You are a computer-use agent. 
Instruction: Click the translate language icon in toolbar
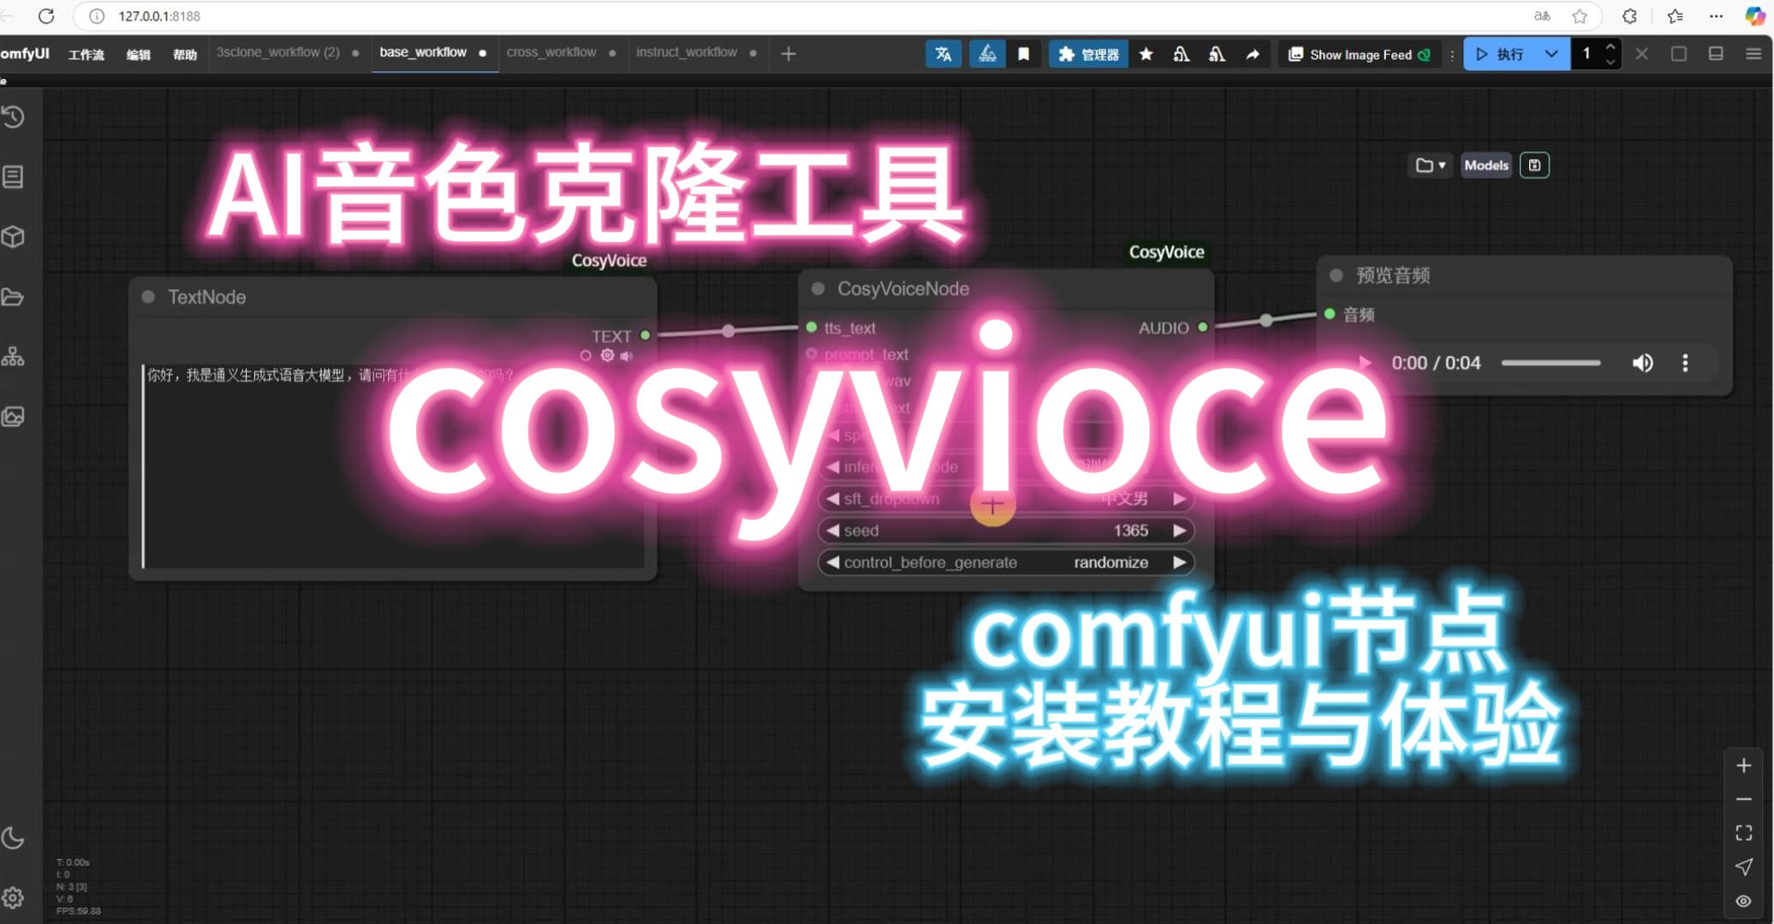pyautogui.click(x=944, y=54)
